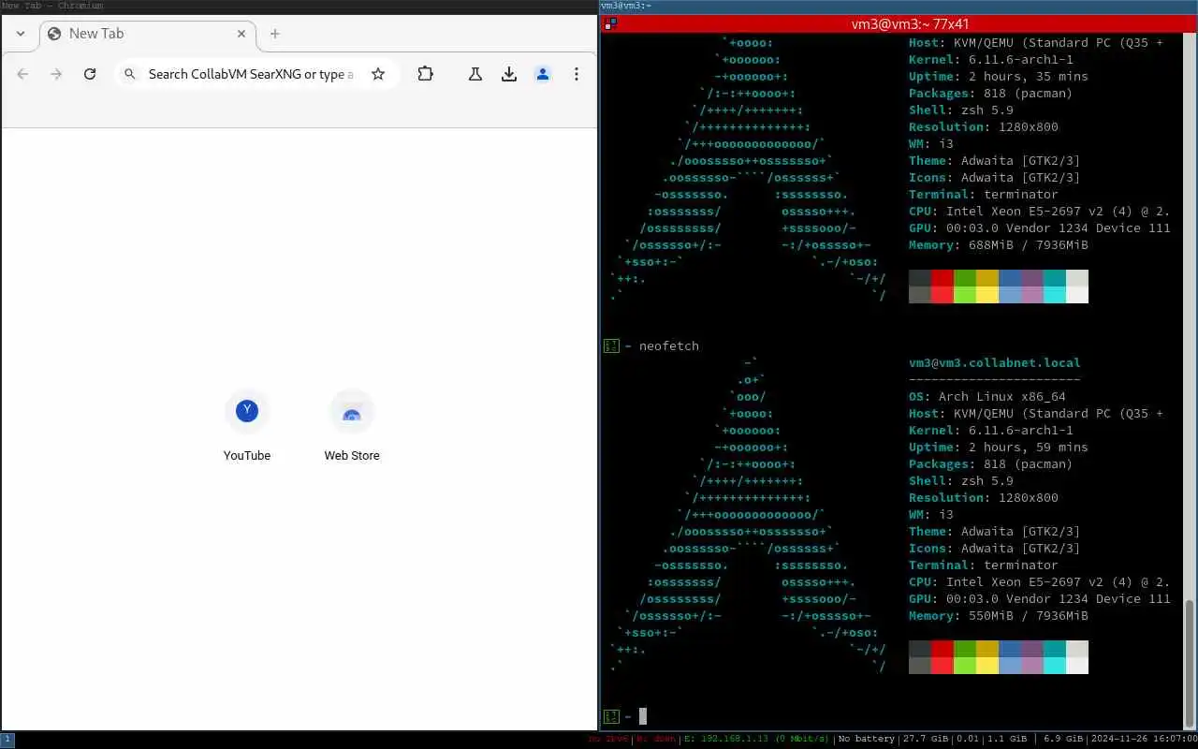Click the W: down wireless status
This screenshot has width=1198, height=749.
(x=656, y=740)
